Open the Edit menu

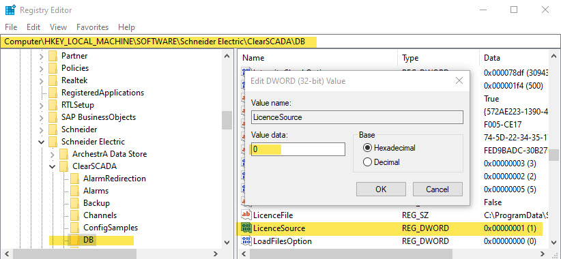coord(33,27)
